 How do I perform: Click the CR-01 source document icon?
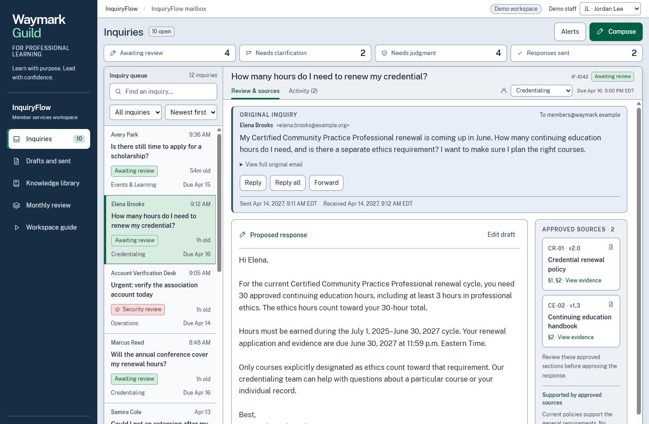611,247
